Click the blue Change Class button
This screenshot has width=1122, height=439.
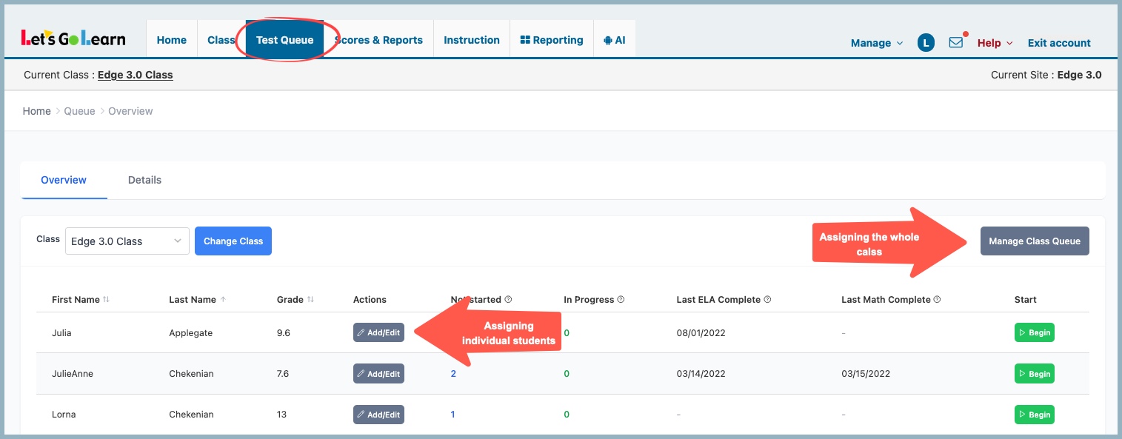[x=233, y=241]
